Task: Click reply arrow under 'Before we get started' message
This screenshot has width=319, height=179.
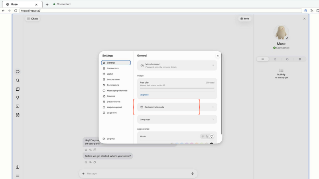Action: tap(91, 162)
